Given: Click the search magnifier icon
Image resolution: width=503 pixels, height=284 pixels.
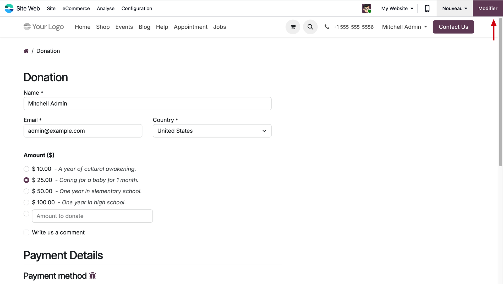Looking at the screenshot, I should 310,27.
